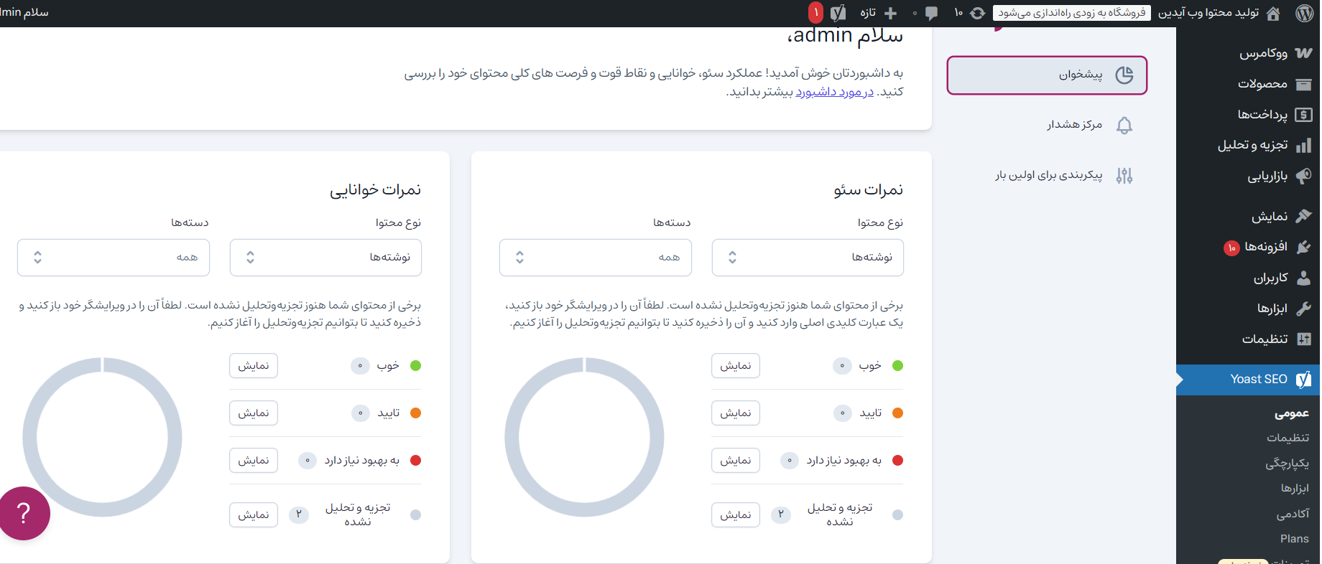The image size is (1322, 564).
Task: Click the readability scores (نمرات خوانایی) heading
Action: 375,190
